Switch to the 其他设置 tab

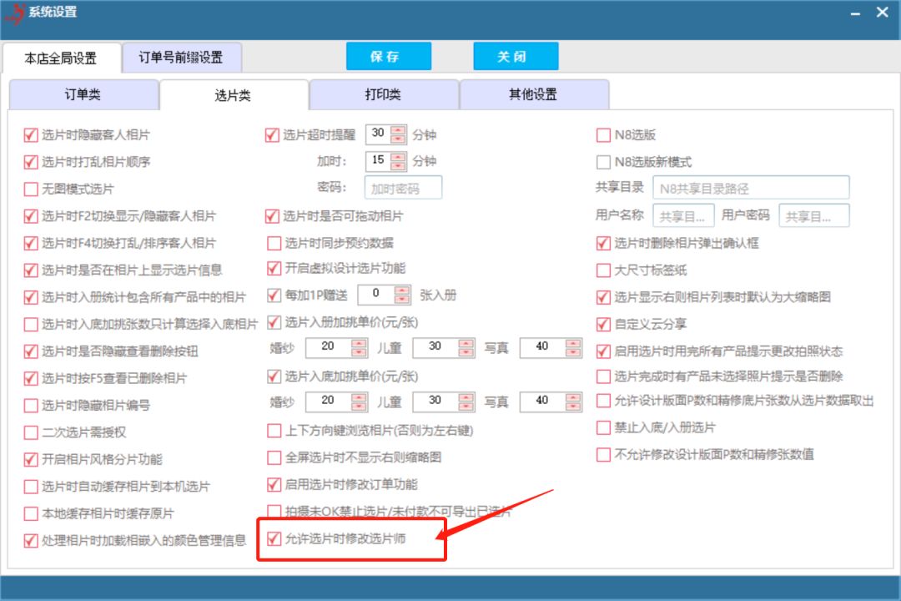point(534,94)
